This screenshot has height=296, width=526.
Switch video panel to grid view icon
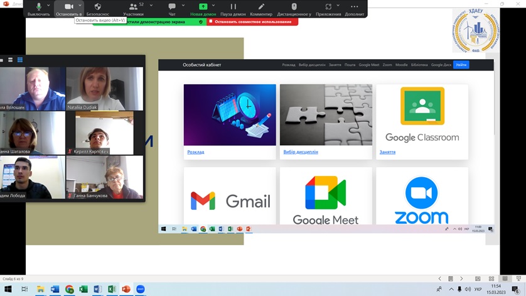(20, 60)
